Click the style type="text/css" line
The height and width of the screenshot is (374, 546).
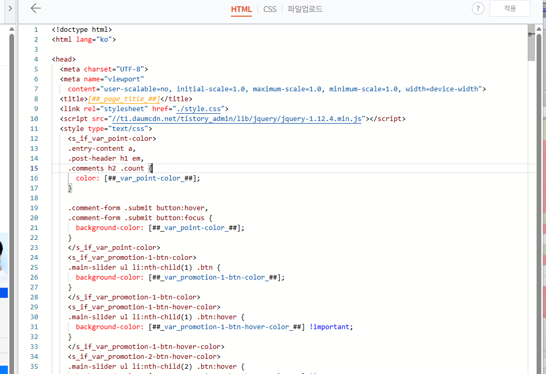pyautogui.click(x=106, y=129)
